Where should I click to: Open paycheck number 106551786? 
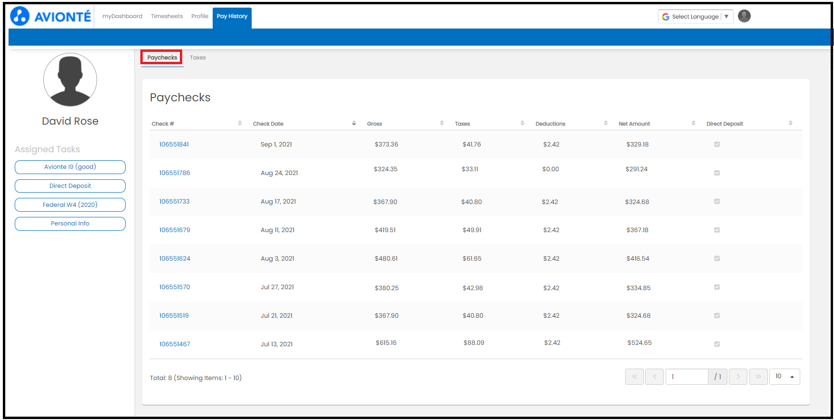[x=175, y=173]
